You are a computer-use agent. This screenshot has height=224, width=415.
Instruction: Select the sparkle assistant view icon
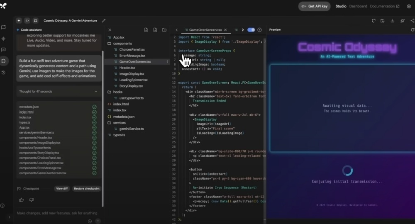click(x=19, y=21)
